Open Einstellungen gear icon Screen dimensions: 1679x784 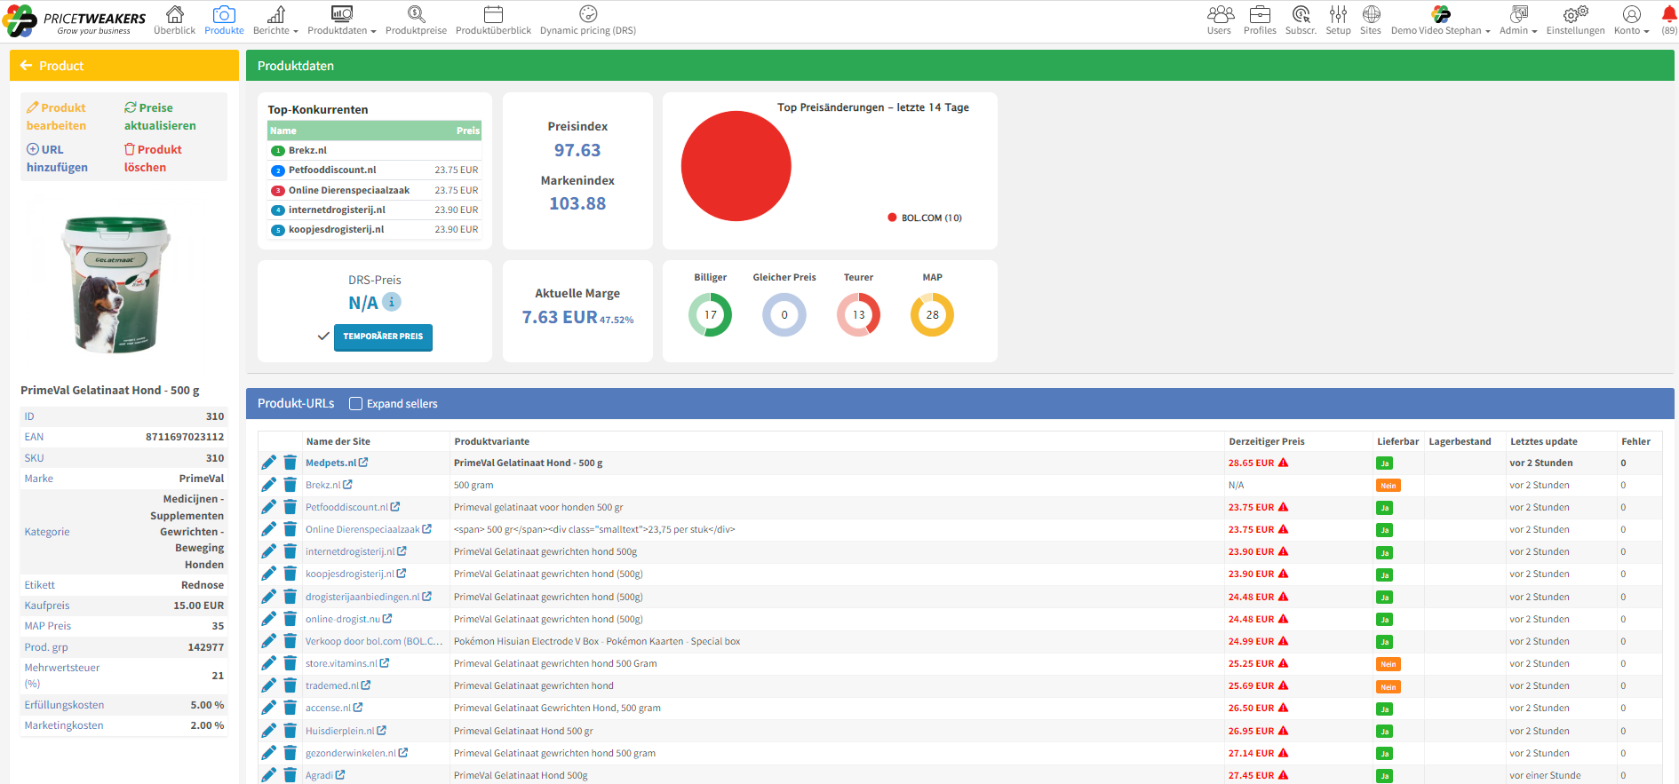(x=1575, y=14)
